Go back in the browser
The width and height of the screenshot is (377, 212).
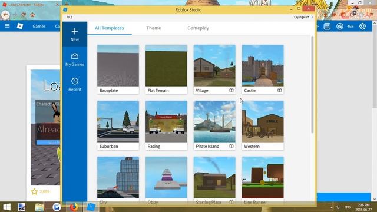click(x=5, y=15)
